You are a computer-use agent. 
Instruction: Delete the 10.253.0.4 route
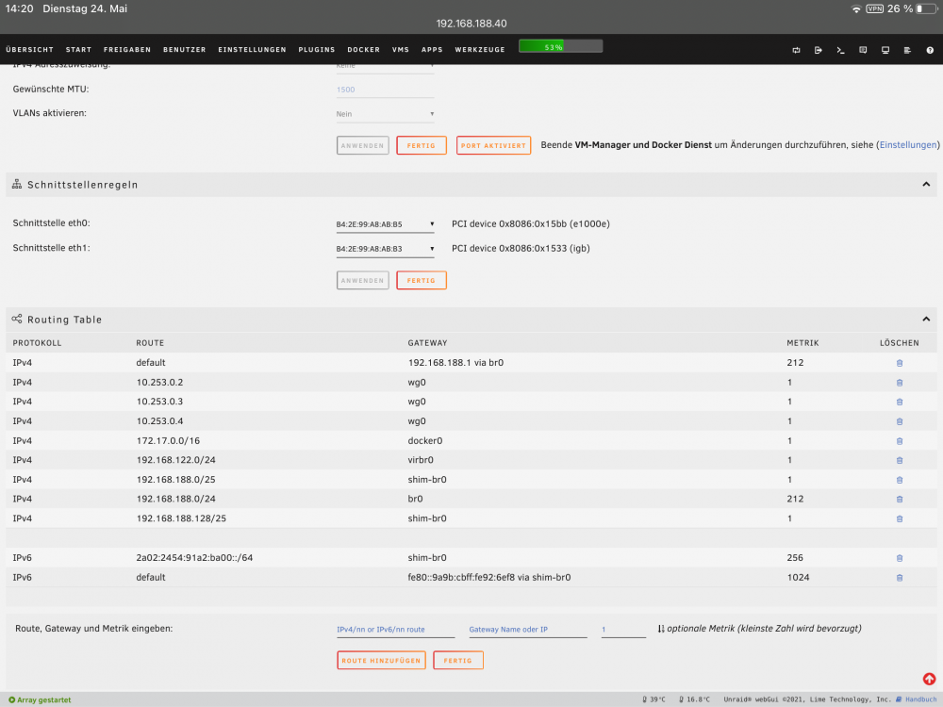(899, 421)
